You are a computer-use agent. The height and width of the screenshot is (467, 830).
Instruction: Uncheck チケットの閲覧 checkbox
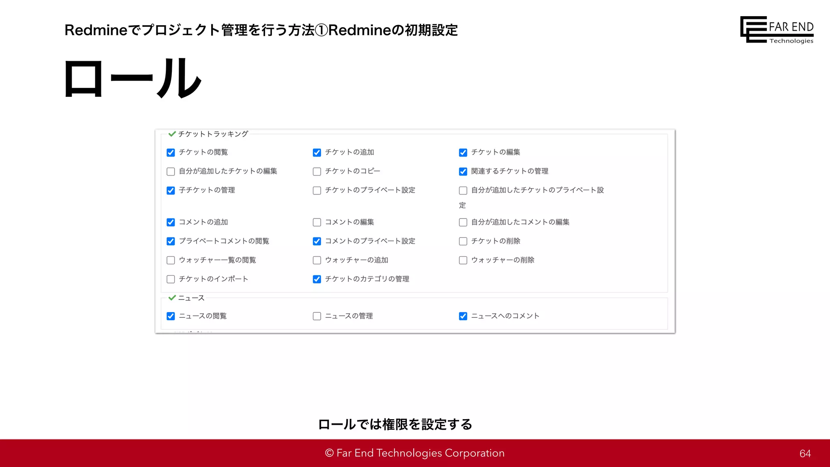point(171,152)
